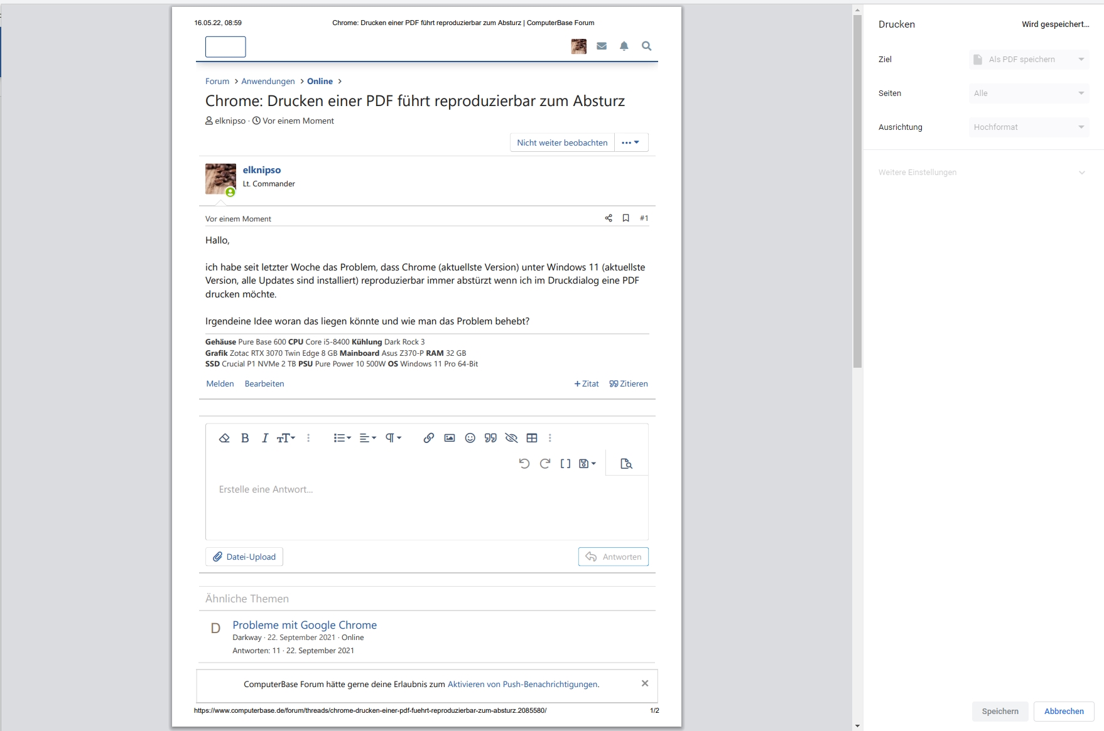Bookmark post #1 with the bookmark icon
This screenshot has height=731, width=1104.
tap(625, 218)
